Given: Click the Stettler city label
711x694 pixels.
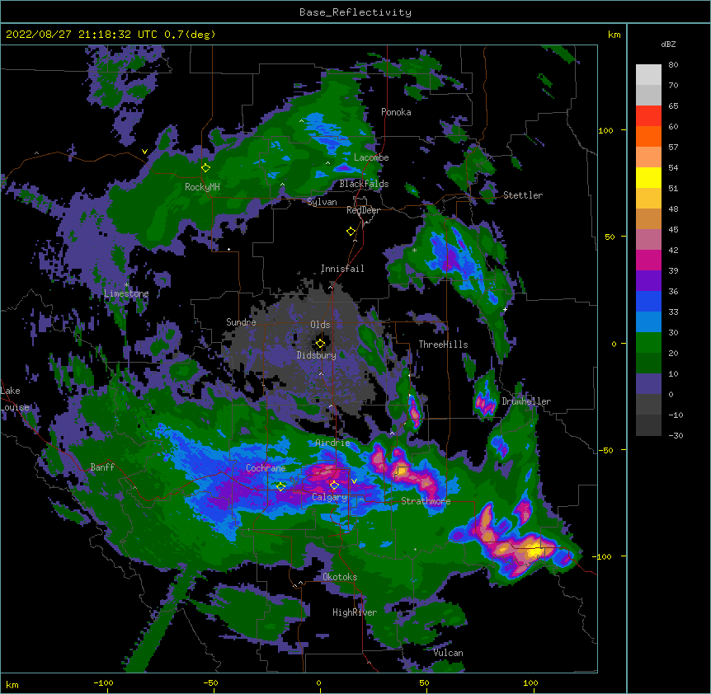Looking at the screenshot, I should [x=523, y=195].
